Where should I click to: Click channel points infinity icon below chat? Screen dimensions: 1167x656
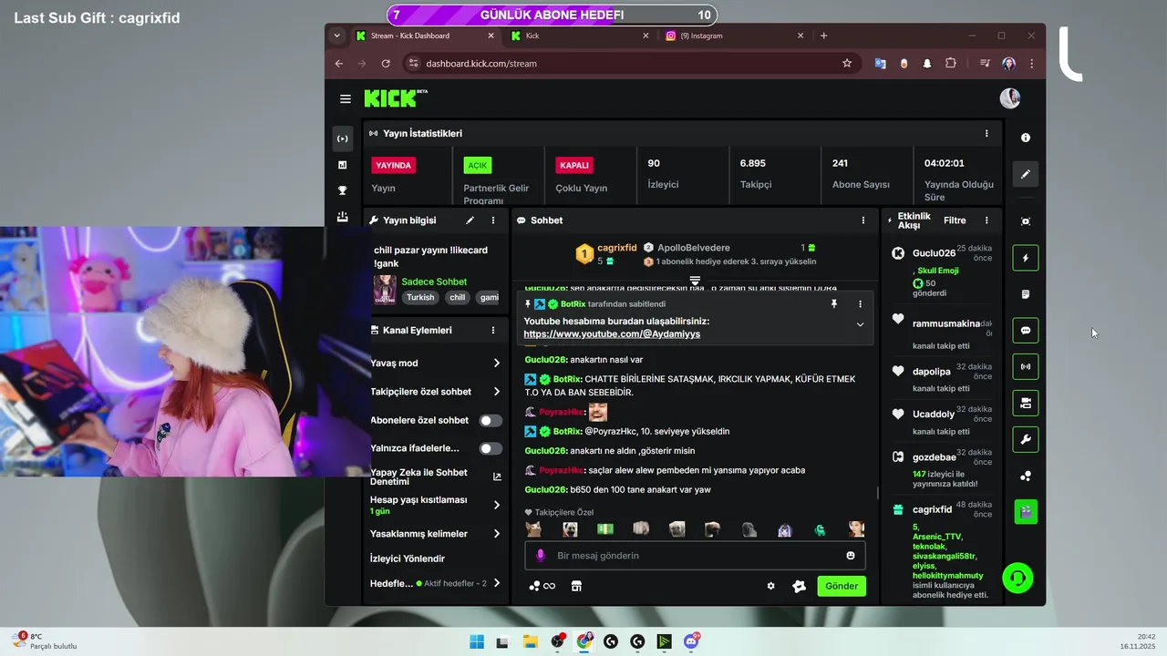coord(542,586)
